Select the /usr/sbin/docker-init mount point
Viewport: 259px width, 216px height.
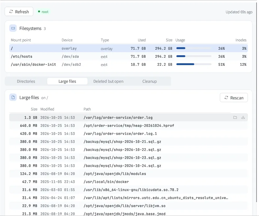(129, 64)
